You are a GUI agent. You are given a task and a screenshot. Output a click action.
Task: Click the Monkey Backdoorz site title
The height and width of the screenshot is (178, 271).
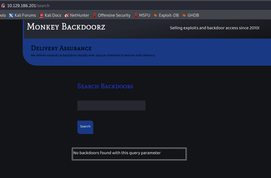[x=66, y=27]
